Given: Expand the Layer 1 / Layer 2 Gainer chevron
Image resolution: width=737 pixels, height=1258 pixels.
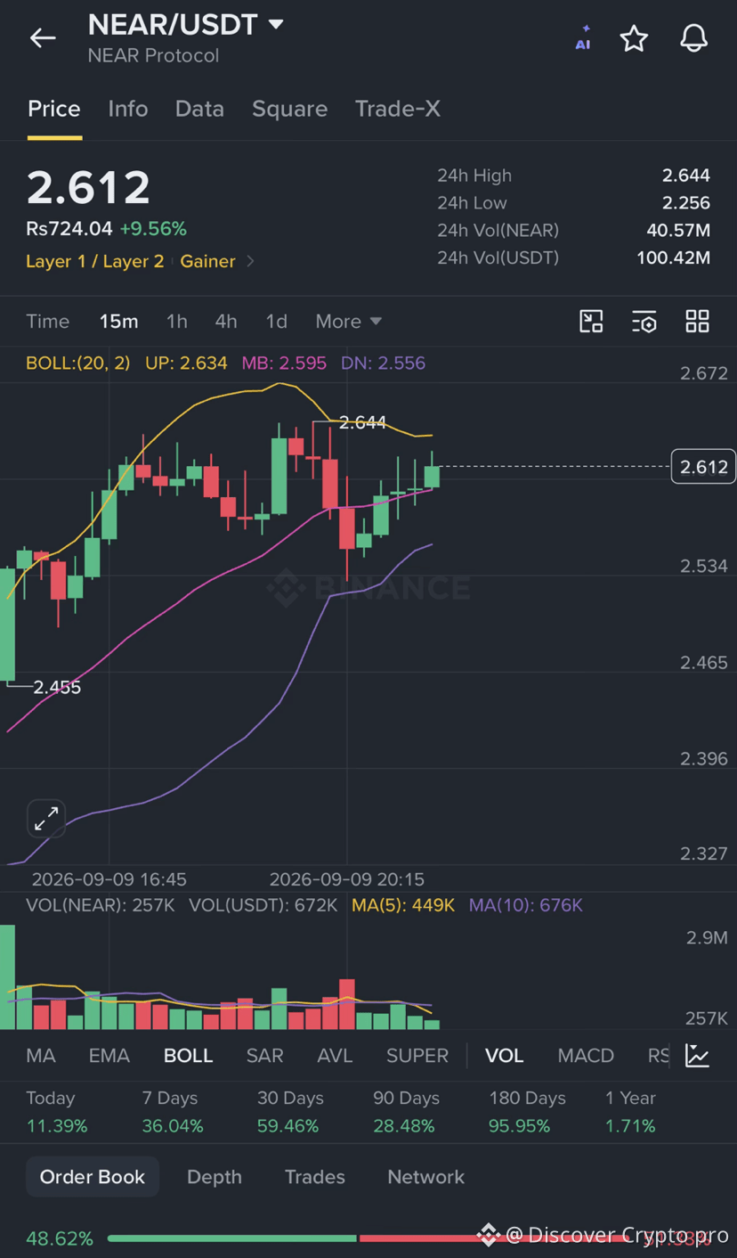Looking at the screenshot, I should coord(250,261).
